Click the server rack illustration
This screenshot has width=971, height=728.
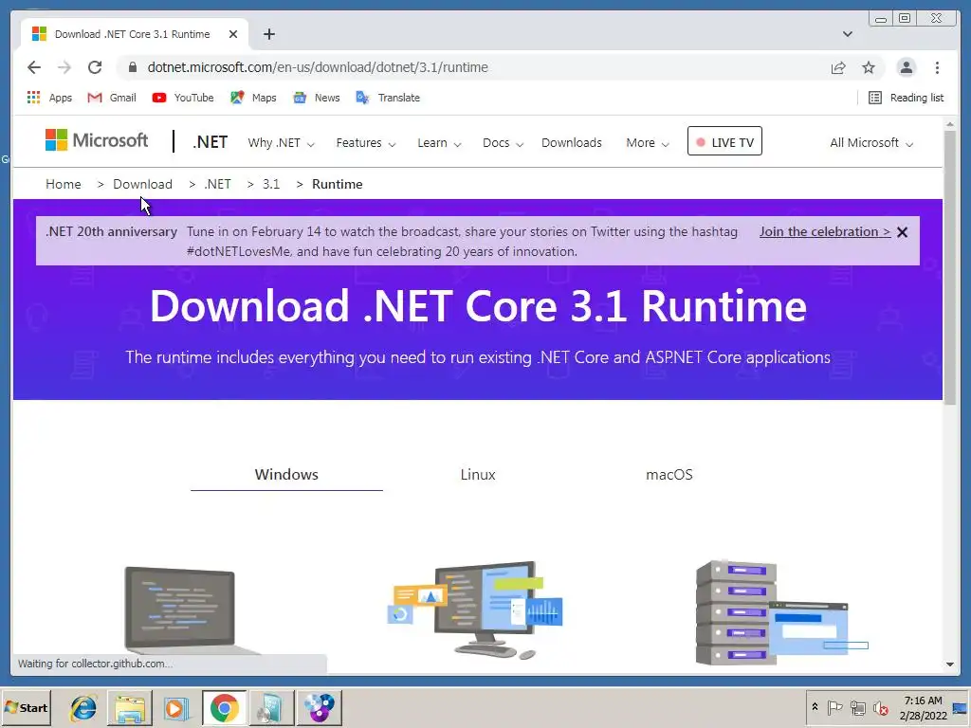coord(781,613)
